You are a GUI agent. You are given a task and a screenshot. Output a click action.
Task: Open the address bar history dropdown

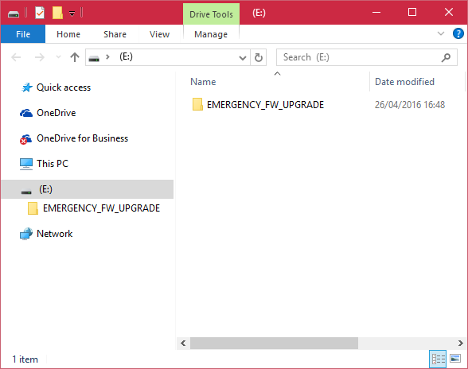coord(243,57)
